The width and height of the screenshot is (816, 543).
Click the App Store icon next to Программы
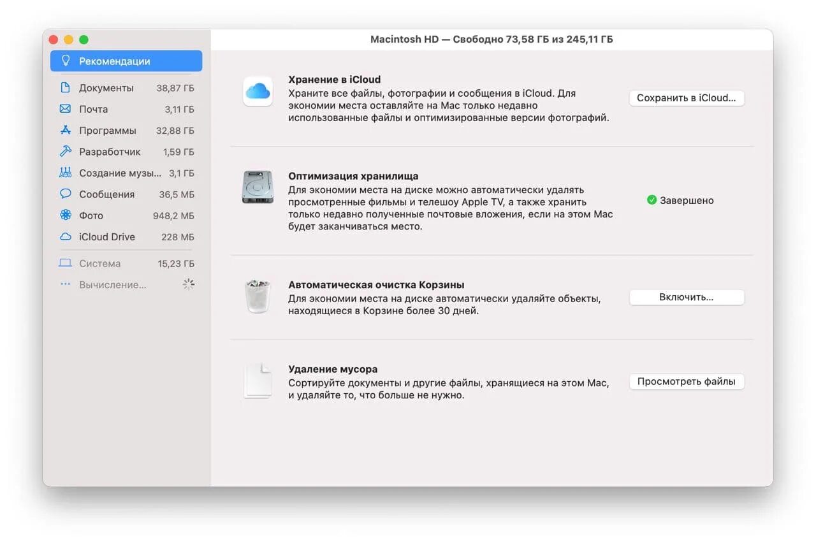(x=65, y=130)
